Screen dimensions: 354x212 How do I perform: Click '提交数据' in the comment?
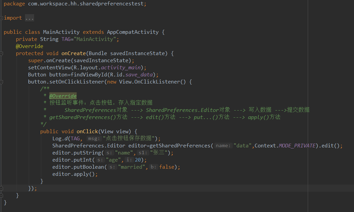coord(298,110)
